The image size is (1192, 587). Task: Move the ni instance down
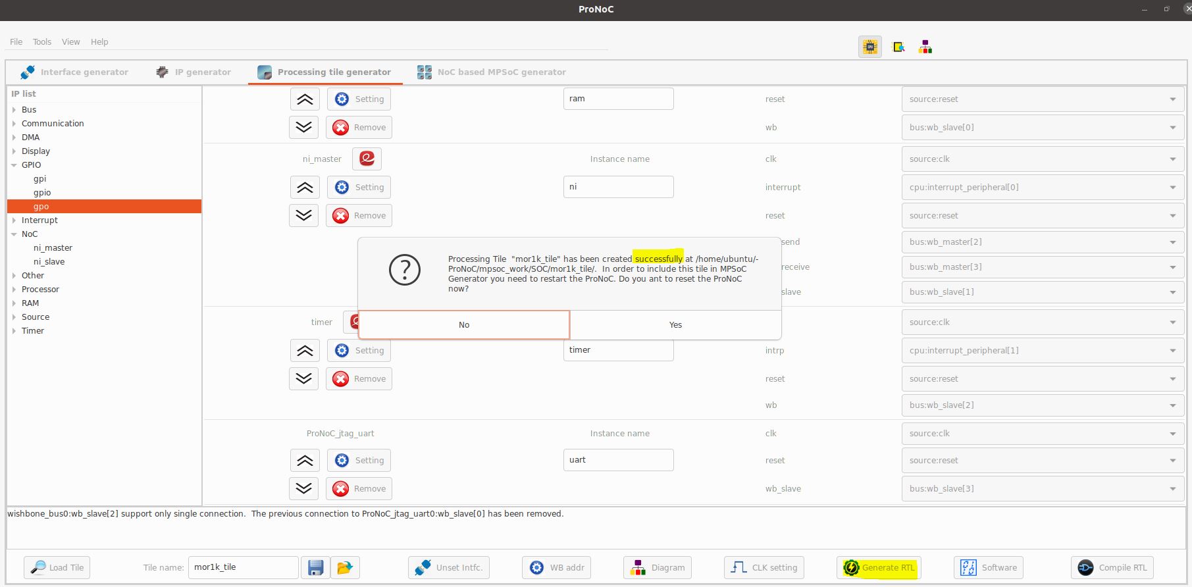tap(304, 215)
